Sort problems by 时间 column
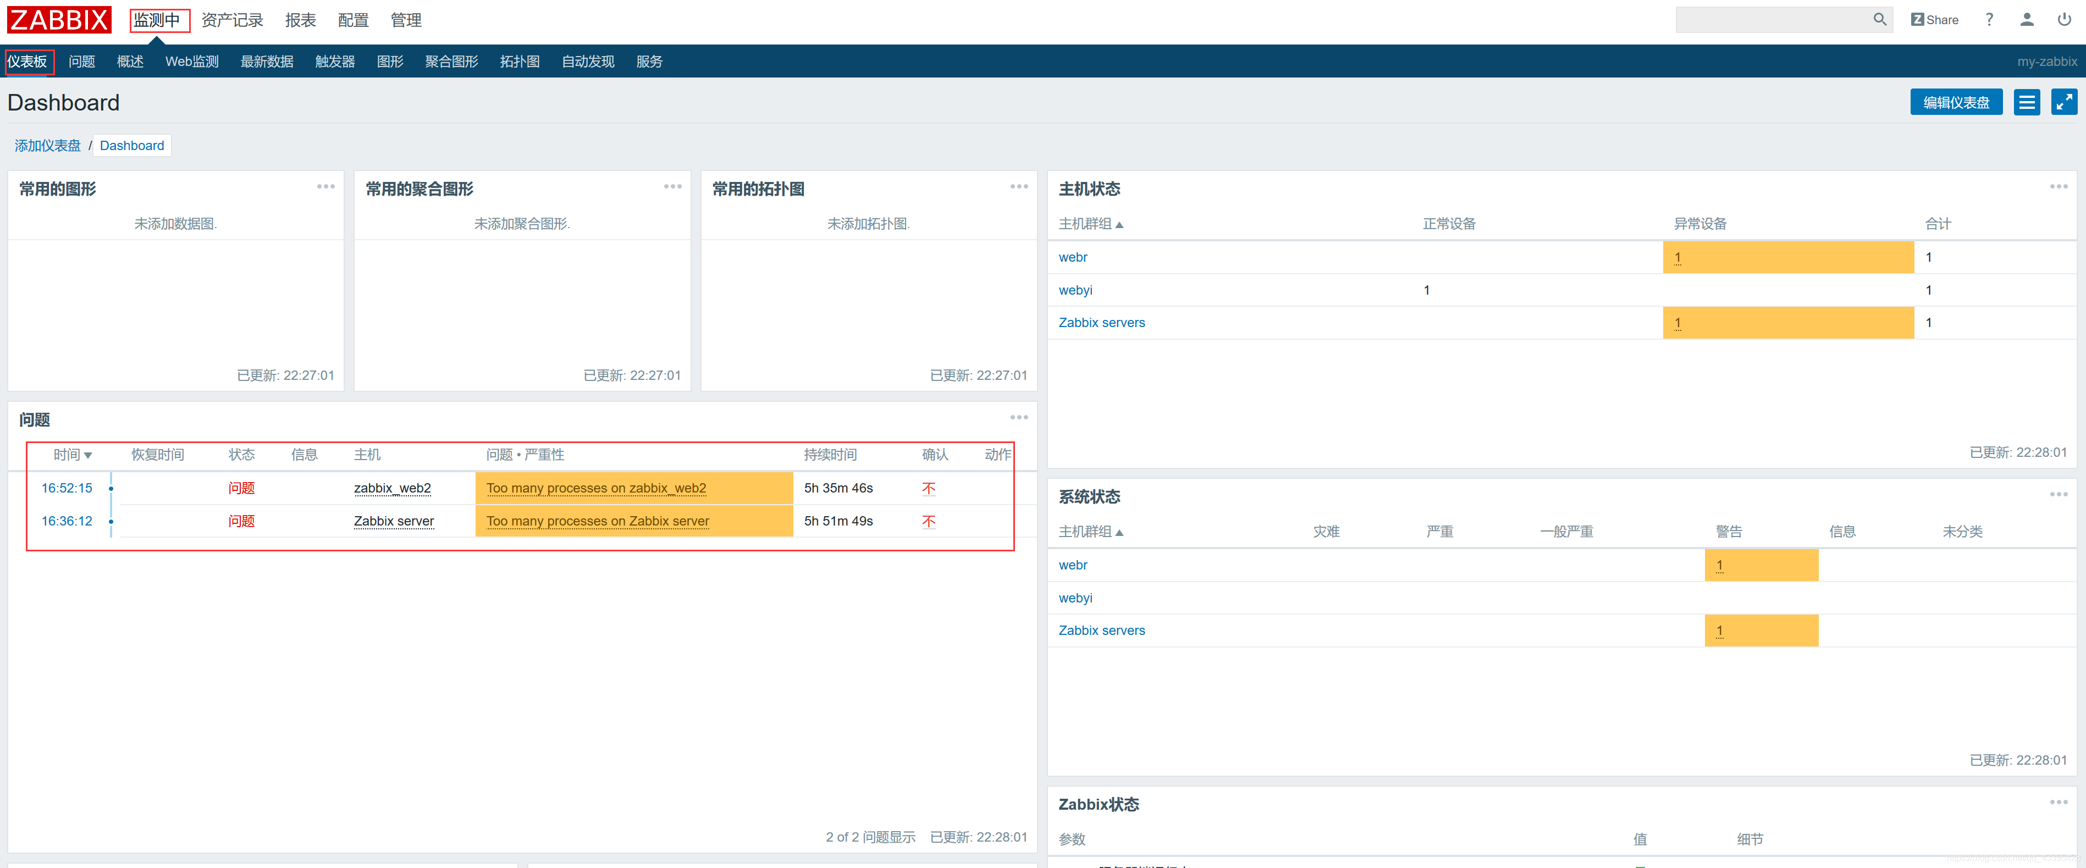 point(72,455)
